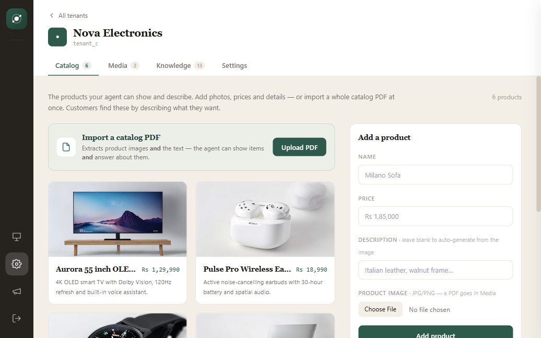
Task: Open the monitor icon in sidebar
Action: coord(17,237)
